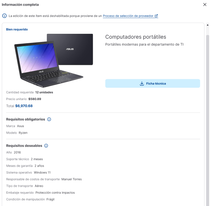Viewport: 211px width, 206px height.
Task: Click the Asus laptop product image
Action: click(54, 60)
